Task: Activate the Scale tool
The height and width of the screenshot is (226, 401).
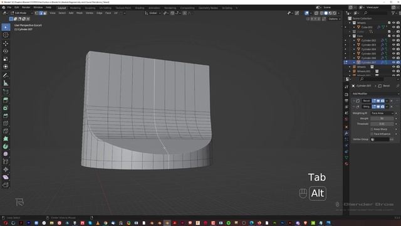Action: click(6, 59)
